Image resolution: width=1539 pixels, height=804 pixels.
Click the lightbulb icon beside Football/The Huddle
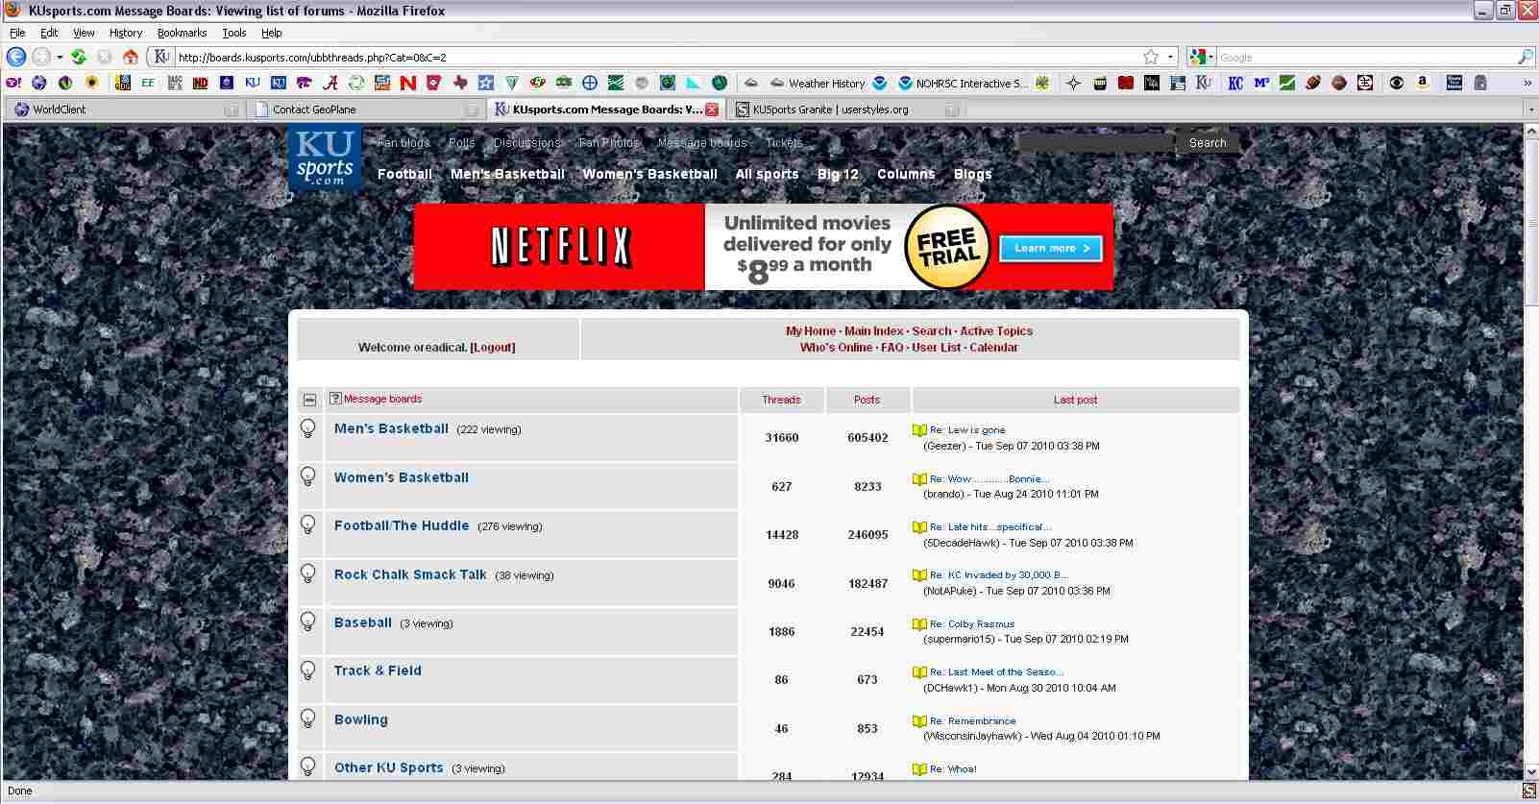point(308,524)
